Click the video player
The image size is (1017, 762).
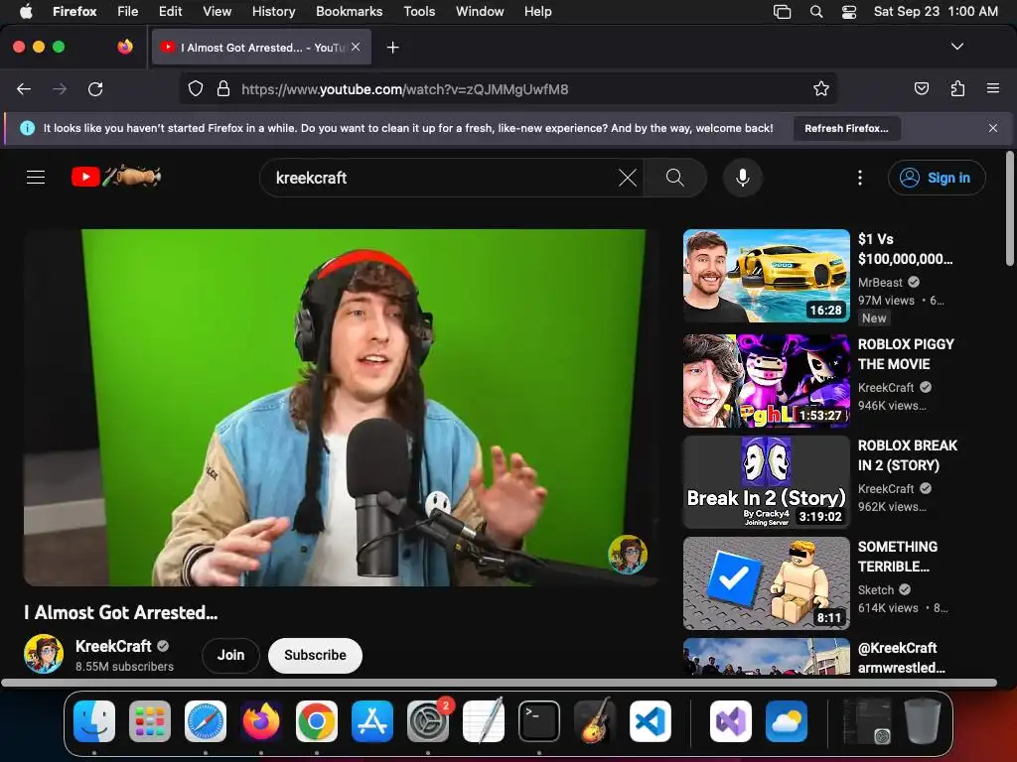tap(342, 407)
